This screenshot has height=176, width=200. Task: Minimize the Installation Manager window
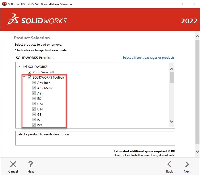click(169, 4)
